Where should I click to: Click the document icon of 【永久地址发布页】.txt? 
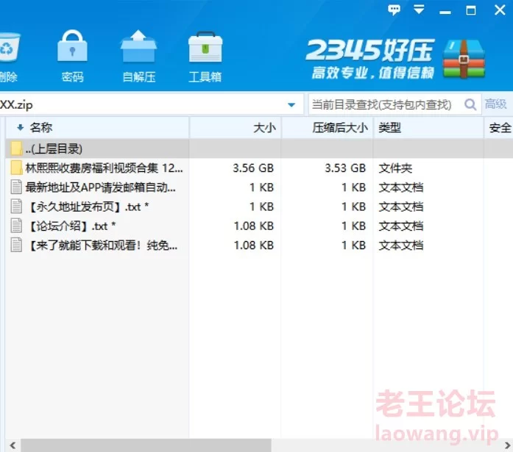pos(16,207)
